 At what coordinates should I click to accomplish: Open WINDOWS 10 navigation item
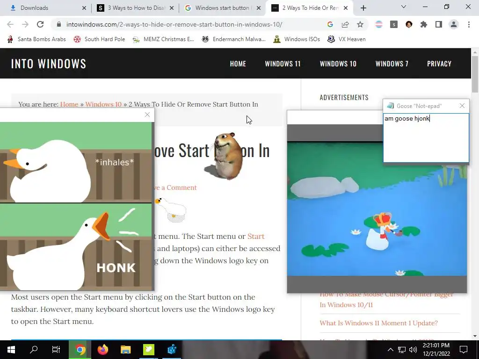[338, 64]
